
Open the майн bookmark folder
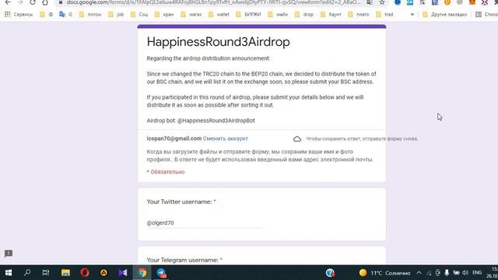tap(278, 14)
